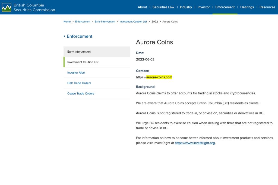Open the About menu
Viewport: 278px width, 185px height.
[142, 7]
